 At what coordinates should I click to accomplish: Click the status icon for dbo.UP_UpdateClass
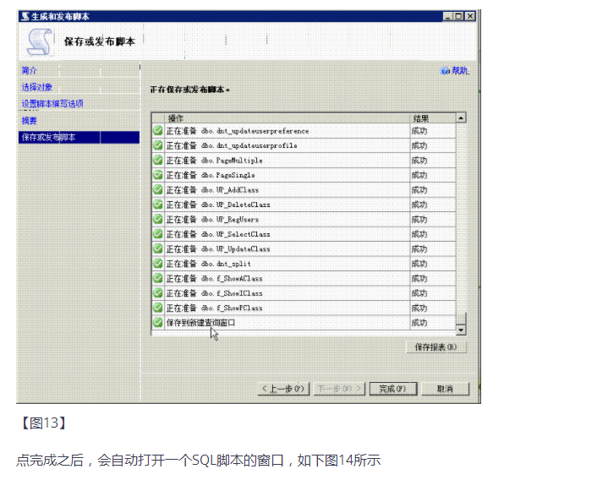tap(158, 248)
